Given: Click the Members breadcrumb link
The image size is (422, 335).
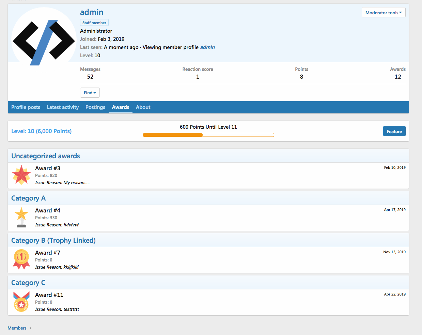Looking at the screenshot, I should click(x=17, y=328).
